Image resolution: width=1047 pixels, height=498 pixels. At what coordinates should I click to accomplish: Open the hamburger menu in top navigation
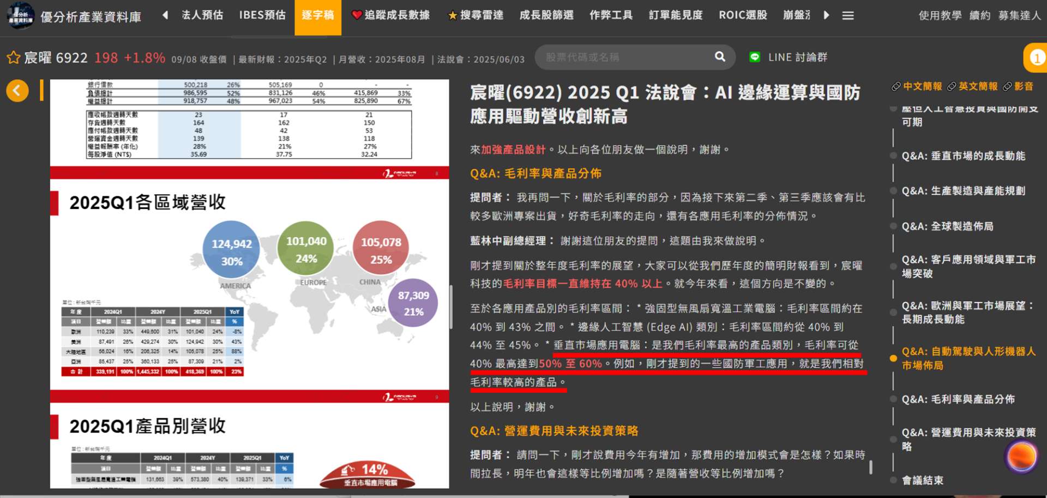pos(847,16)
